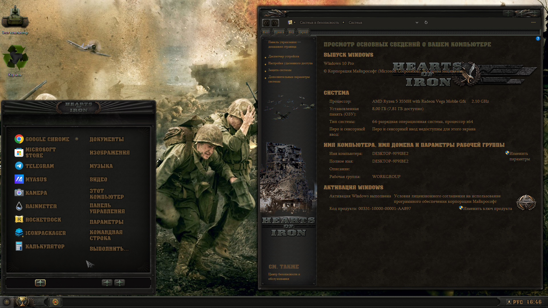Image resolution: width=548 pixels, height=308 pixels.
Task: Refresh the Система page
Action: click(426, 23)
